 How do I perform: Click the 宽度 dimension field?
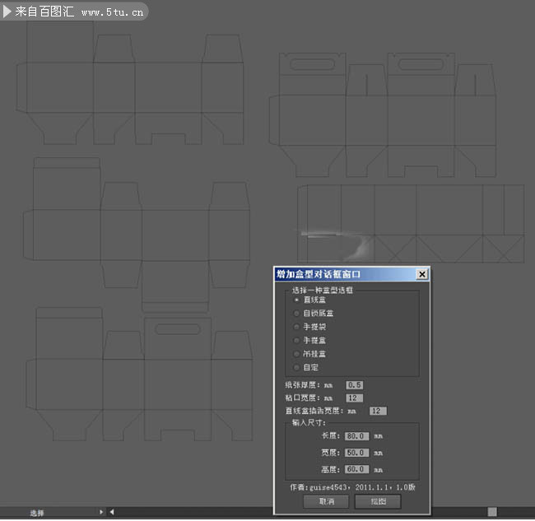click(356, 453)
